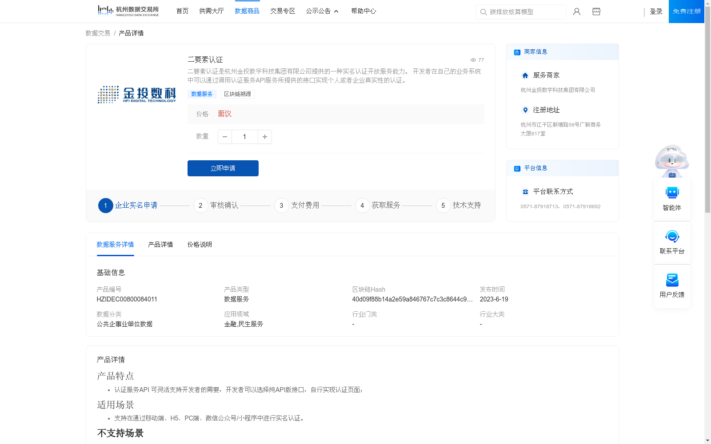Click the 金投数科 product logo image
711x444 pixels.
137,95
